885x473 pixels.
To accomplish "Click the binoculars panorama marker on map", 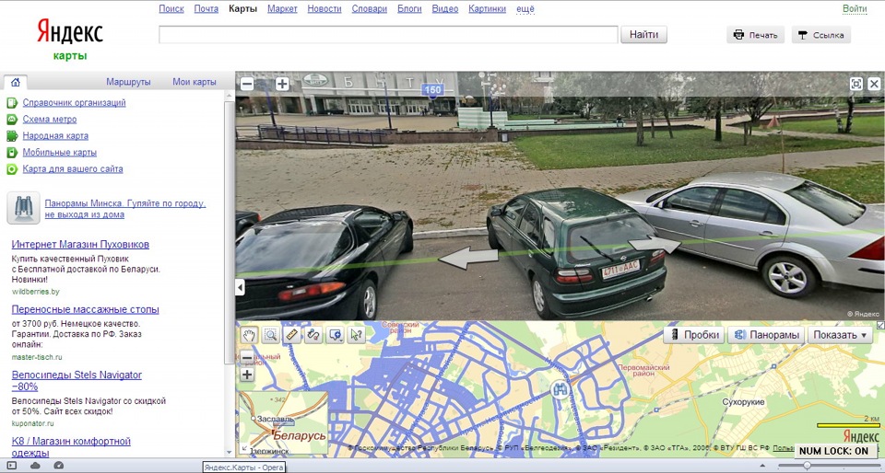I will 560,389.
